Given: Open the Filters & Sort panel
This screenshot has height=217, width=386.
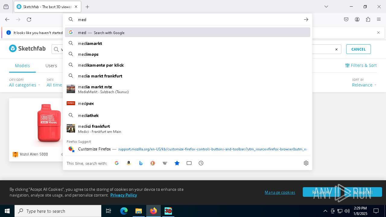Looking at the screenshot, I should point(361,65).
